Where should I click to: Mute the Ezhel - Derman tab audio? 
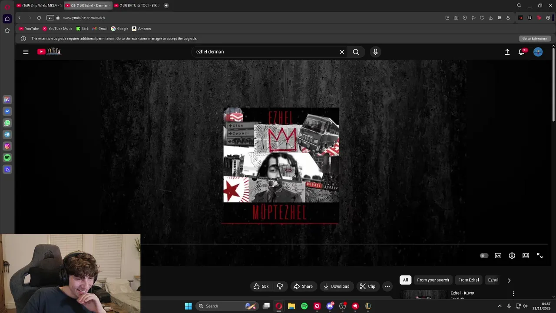point(73,5)
